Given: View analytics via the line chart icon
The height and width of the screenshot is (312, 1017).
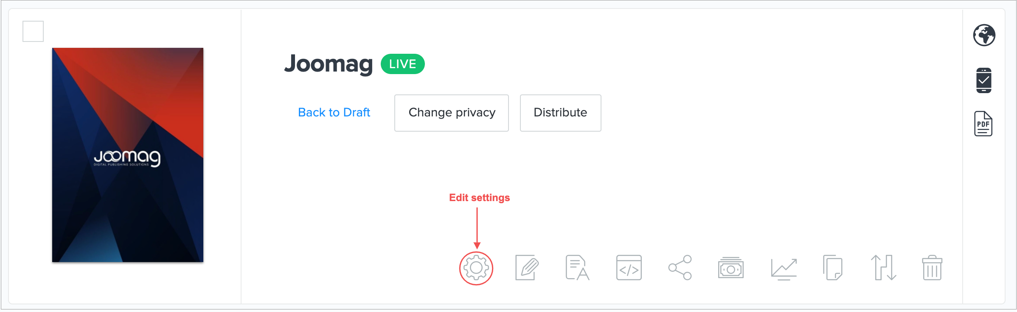Looking at the screenshot, I should pyautogui.click(x=784, y=268).
